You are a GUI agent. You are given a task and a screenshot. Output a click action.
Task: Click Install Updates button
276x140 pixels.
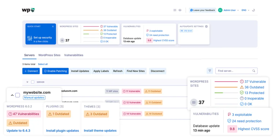click(x=80, y=71)
